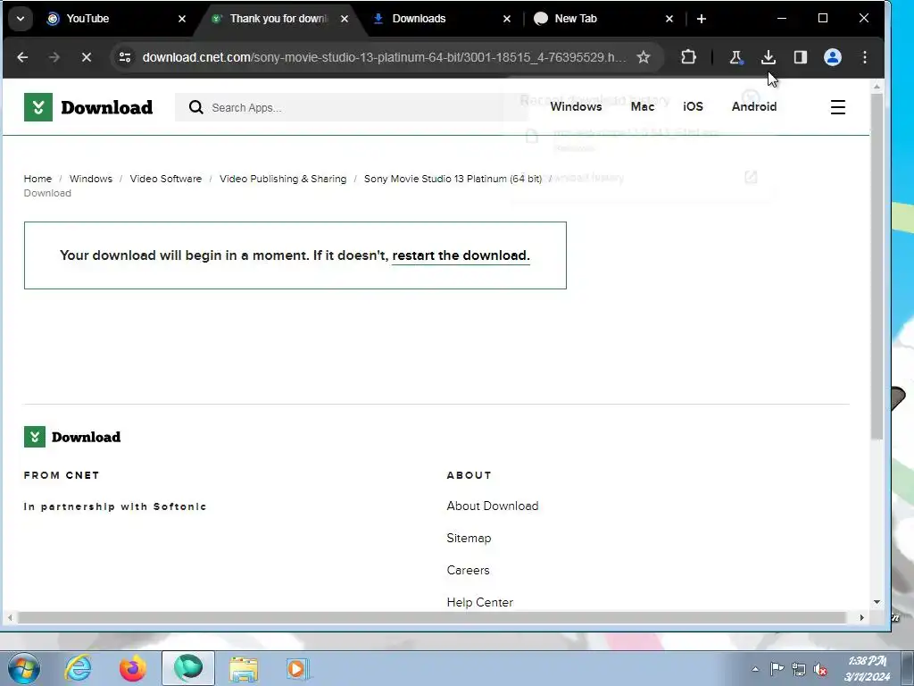Click the Download wordmark in header
The image size is (914, 686).
107,107
